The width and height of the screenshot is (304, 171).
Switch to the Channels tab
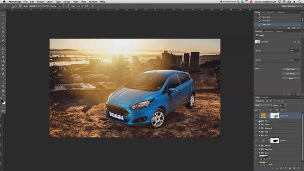pyautogui.click(x=265, y=98)
